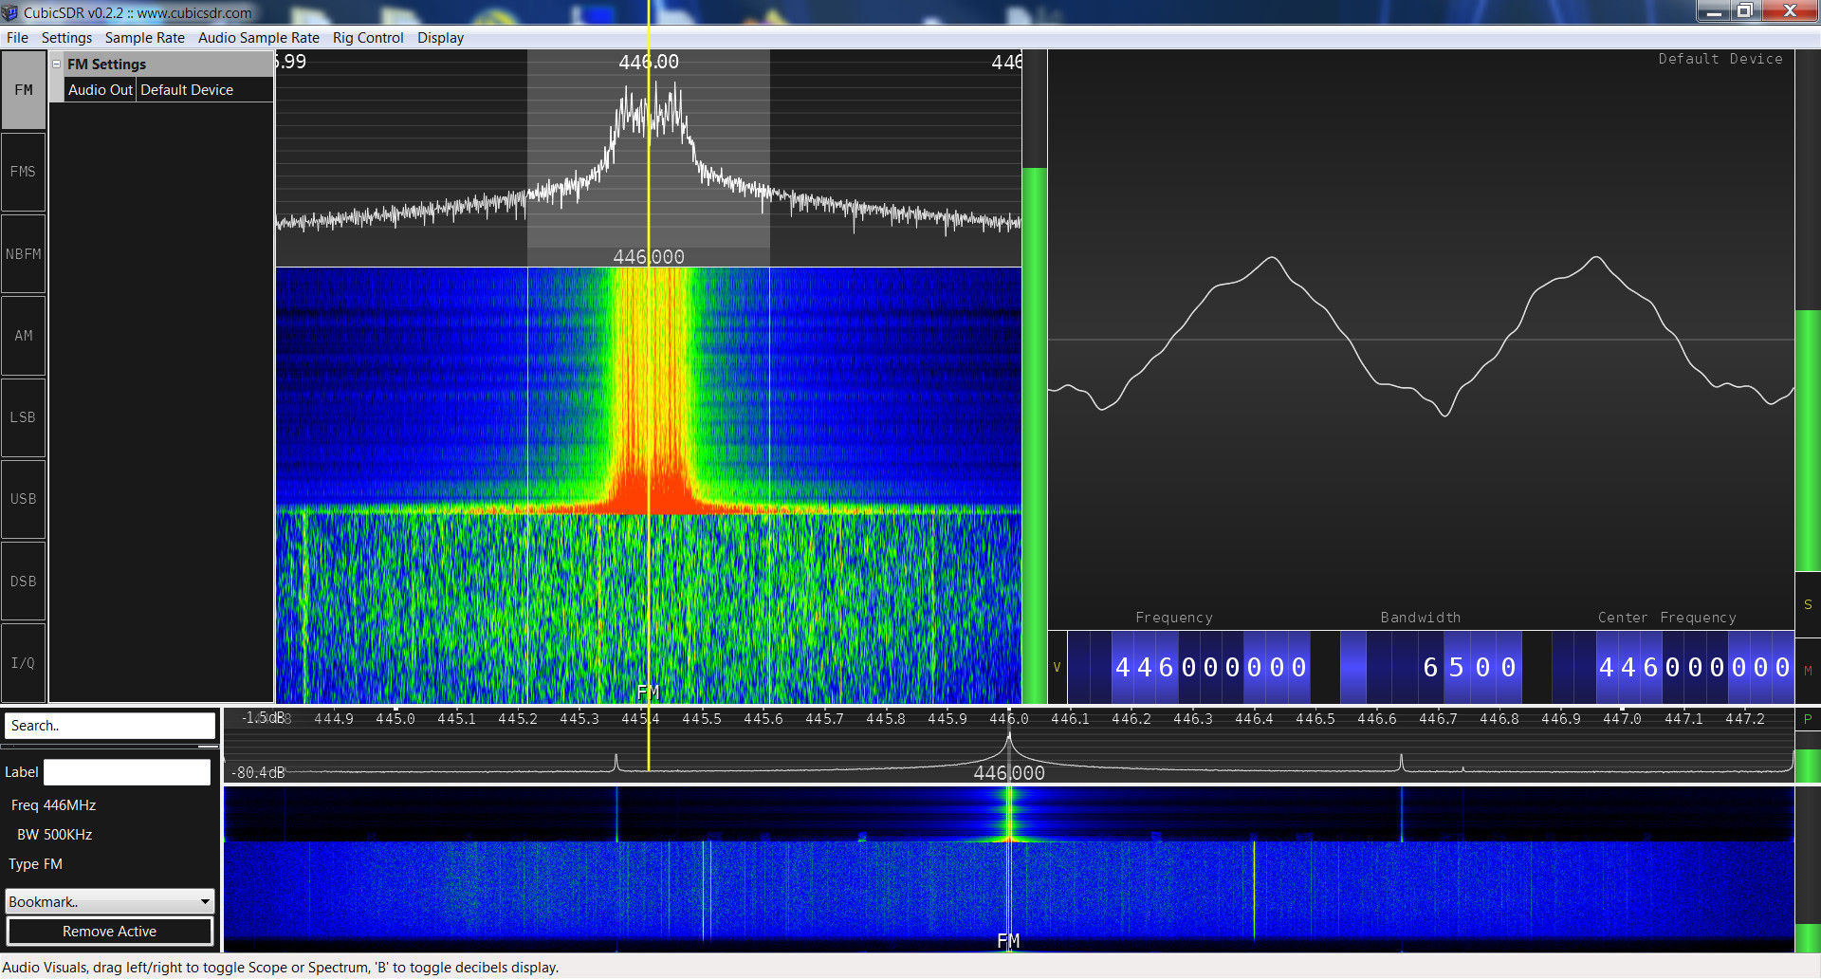This screenshot has height=979, width=1821.
Task: Toggle the mute 'M' button
Action: coord(1808,670)
